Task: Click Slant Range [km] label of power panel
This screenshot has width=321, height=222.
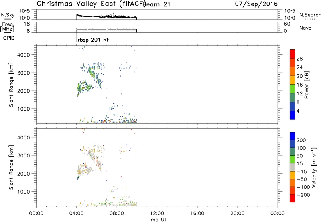Action: (11, 85)
